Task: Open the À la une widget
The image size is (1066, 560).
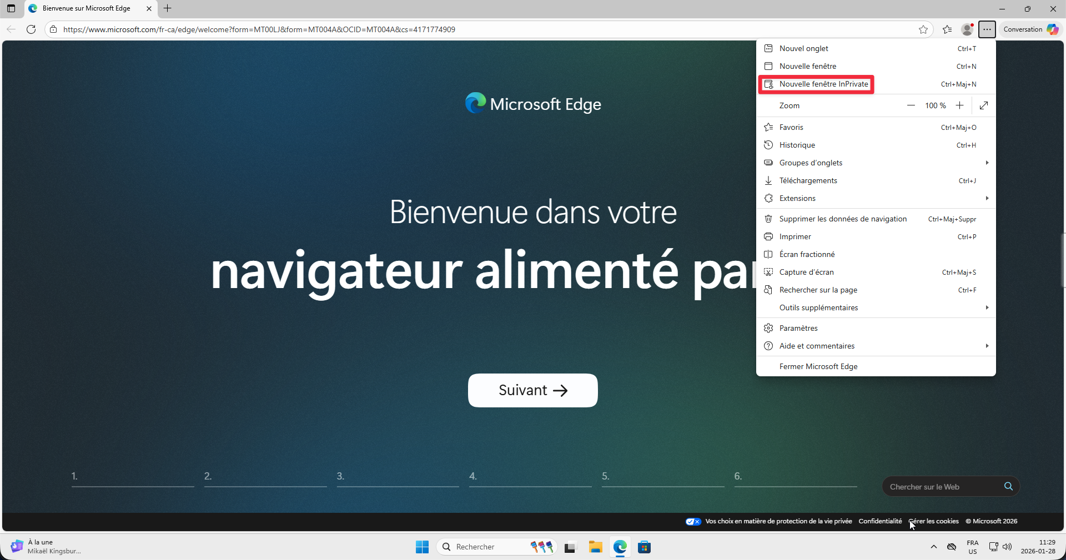Action: 46,547
